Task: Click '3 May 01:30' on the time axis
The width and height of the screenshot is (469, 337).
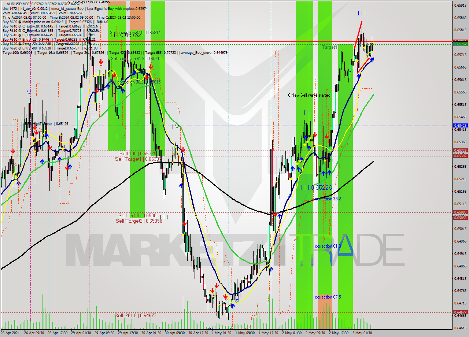Action: [362, 333]
